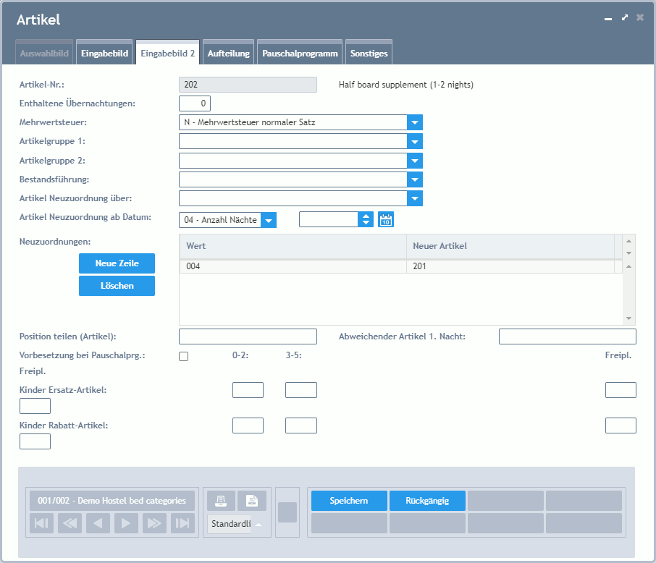Click the Neue Zeile button

pos(117,263)
